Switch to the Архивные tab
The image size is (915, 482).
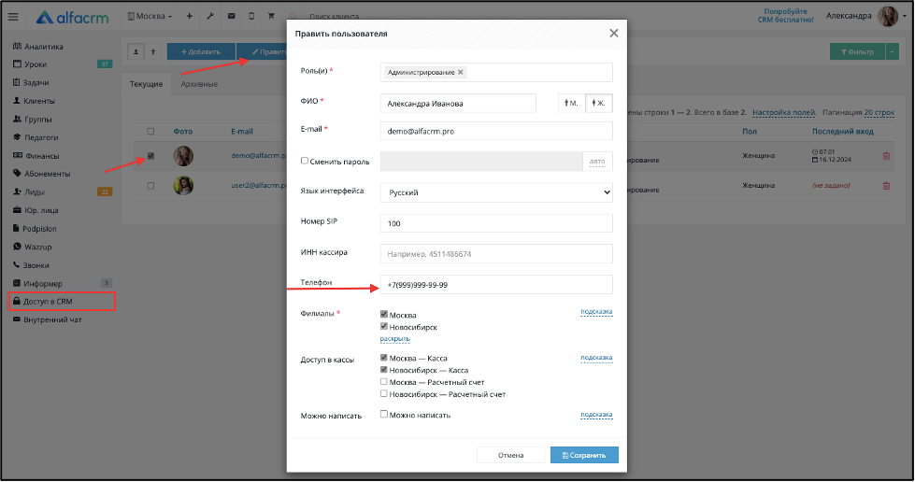[x=199, y=84]
